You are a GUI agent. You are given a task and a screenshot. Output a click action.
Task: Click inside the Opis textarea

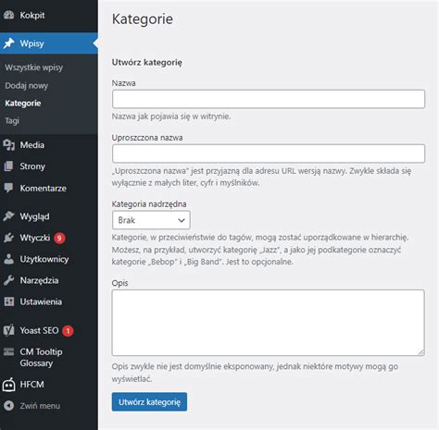coord(269,323)
